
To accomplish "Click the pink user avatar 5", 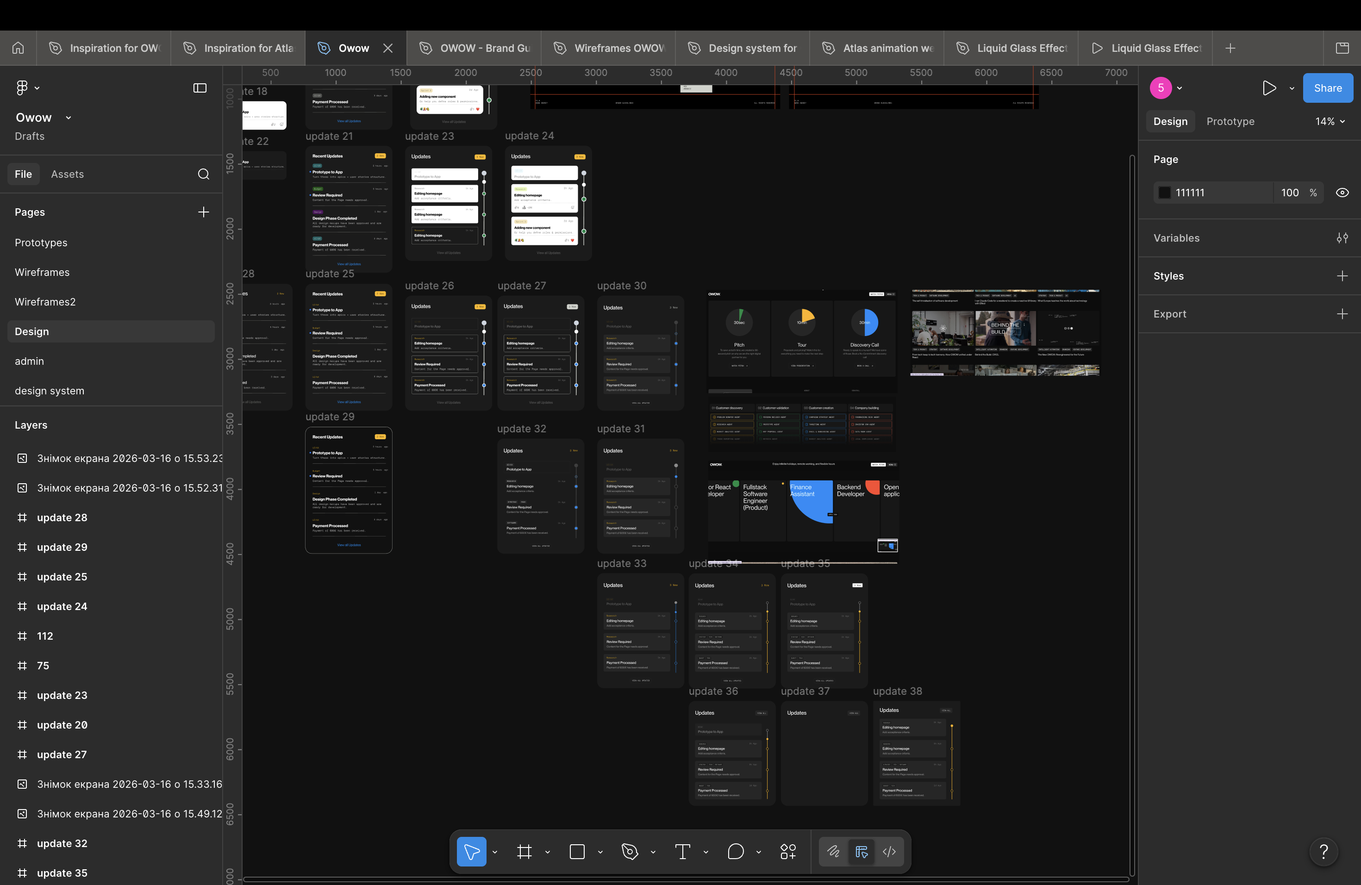I will [x=1160, y=88].
